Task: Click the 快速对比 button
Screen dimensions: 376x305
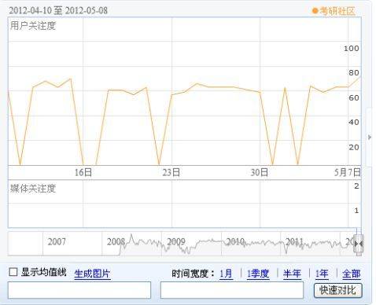Action: tap(337, 290)
